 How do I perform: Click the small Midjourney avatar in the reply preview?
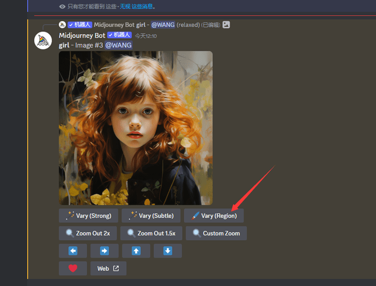(x=62, y=25)
